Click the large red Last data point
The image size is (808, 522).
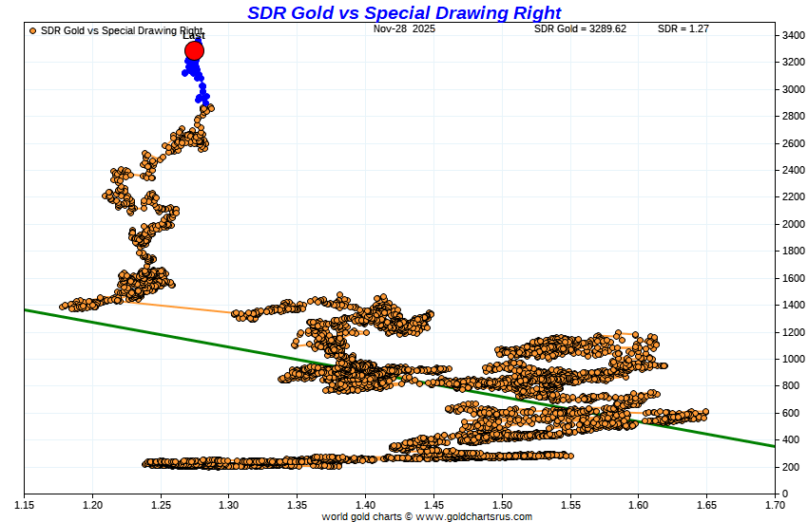click(194, 51)
